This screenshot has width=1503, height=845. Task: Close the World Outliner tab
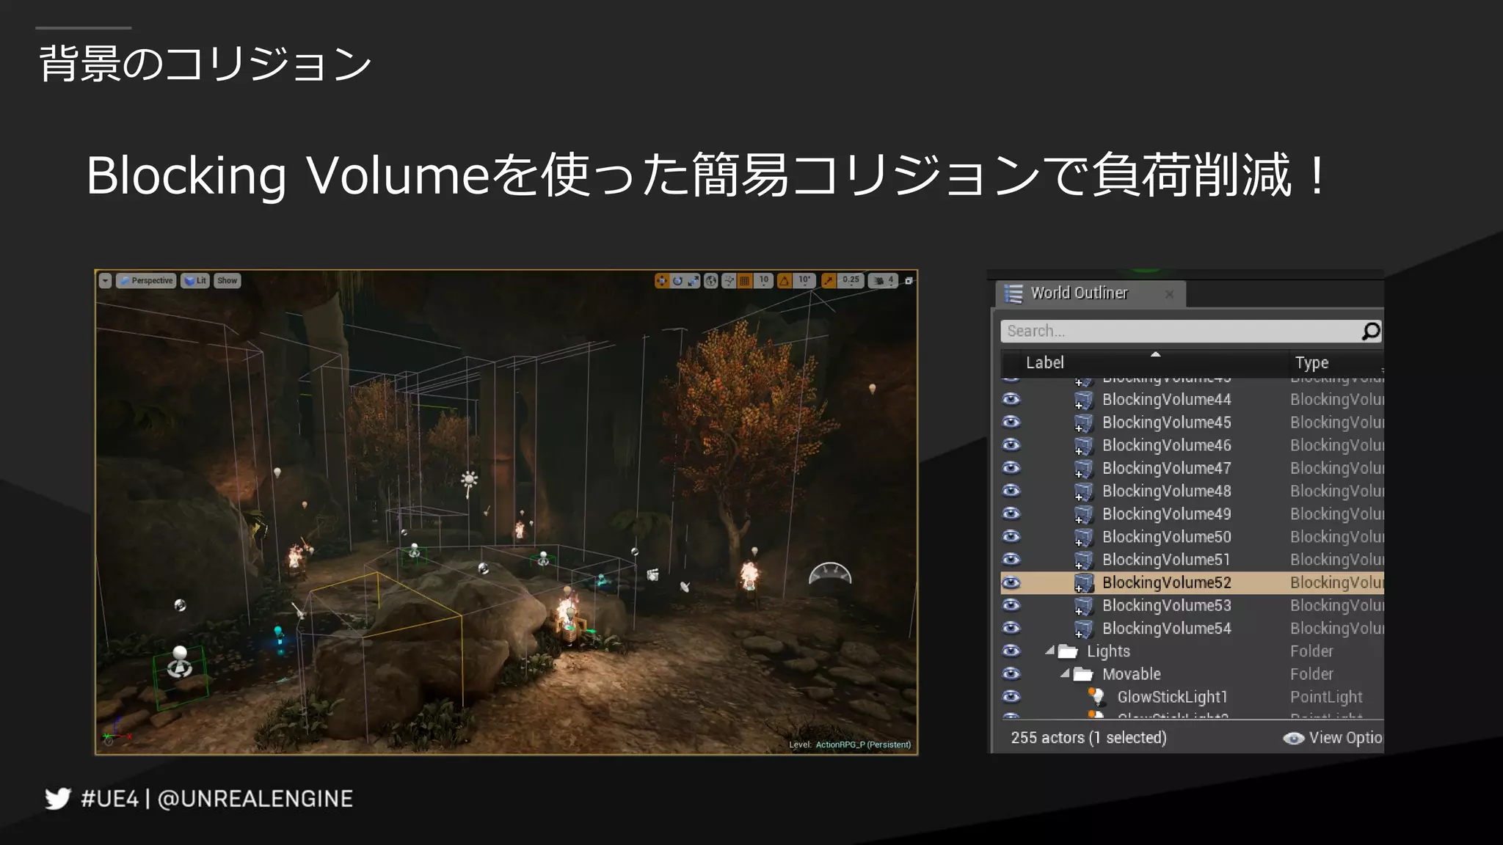[1170, 294]
